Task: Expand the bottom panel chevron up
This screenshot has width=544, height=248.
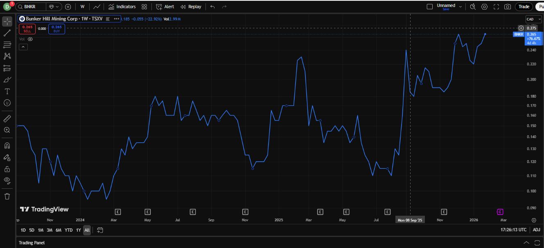Action: [526, 243]
